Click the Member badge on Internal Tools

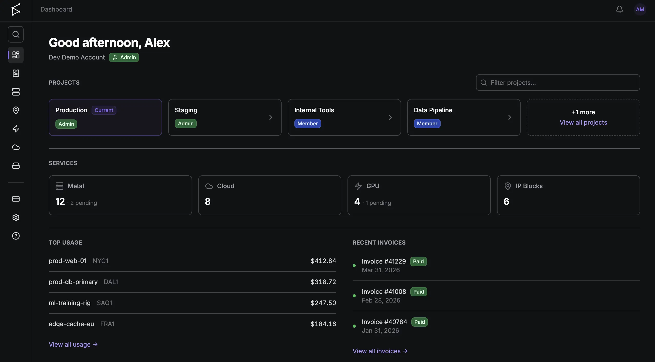click(307, 124)
